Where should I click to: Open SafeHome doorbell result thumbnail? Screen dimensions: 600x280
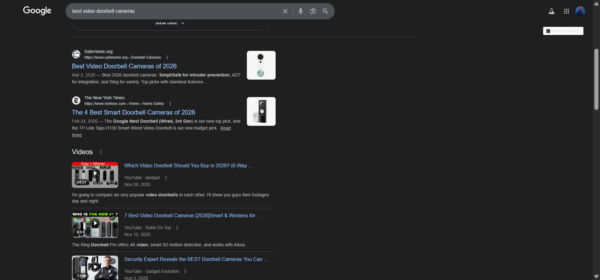[x=261, y=65]
